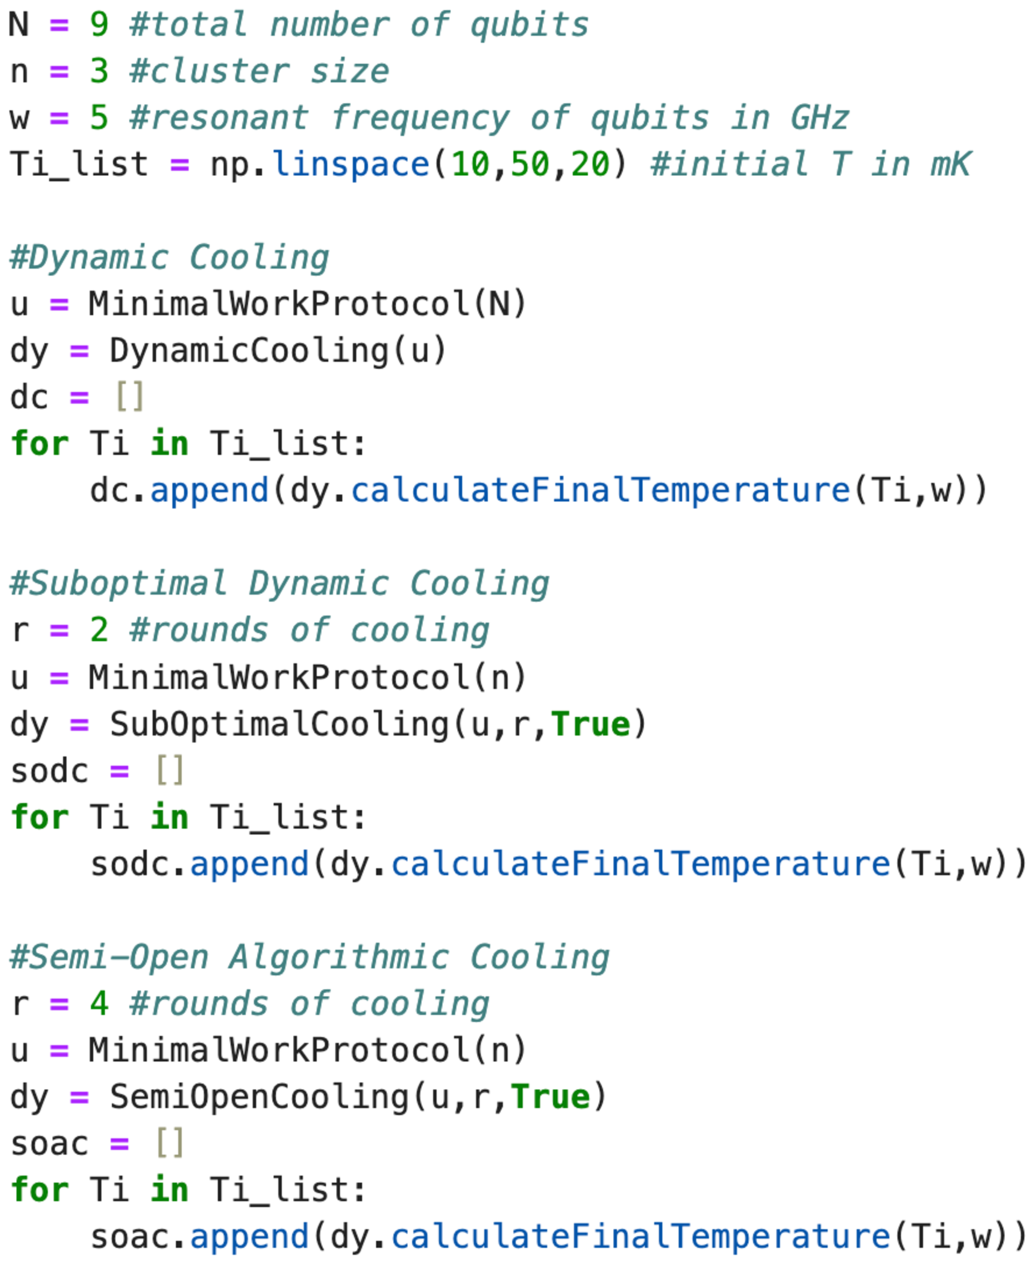Click the empty list assigned to dc

[x=130, y=398]
